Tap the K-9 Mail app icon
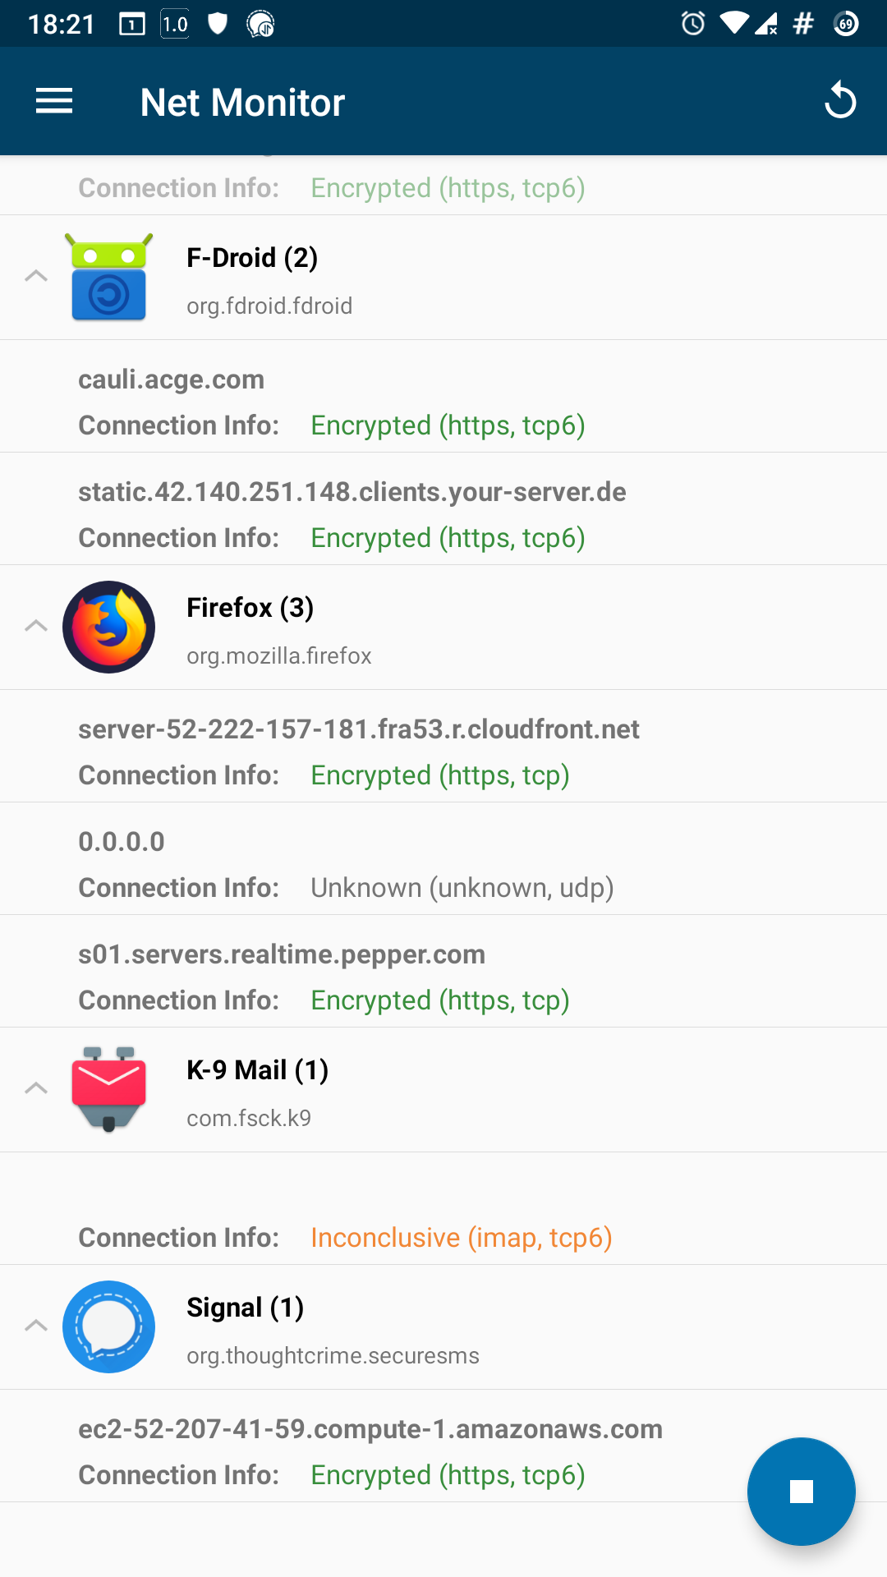The width and height of the screenshot is (887, 1577). tap(108, 1089)
